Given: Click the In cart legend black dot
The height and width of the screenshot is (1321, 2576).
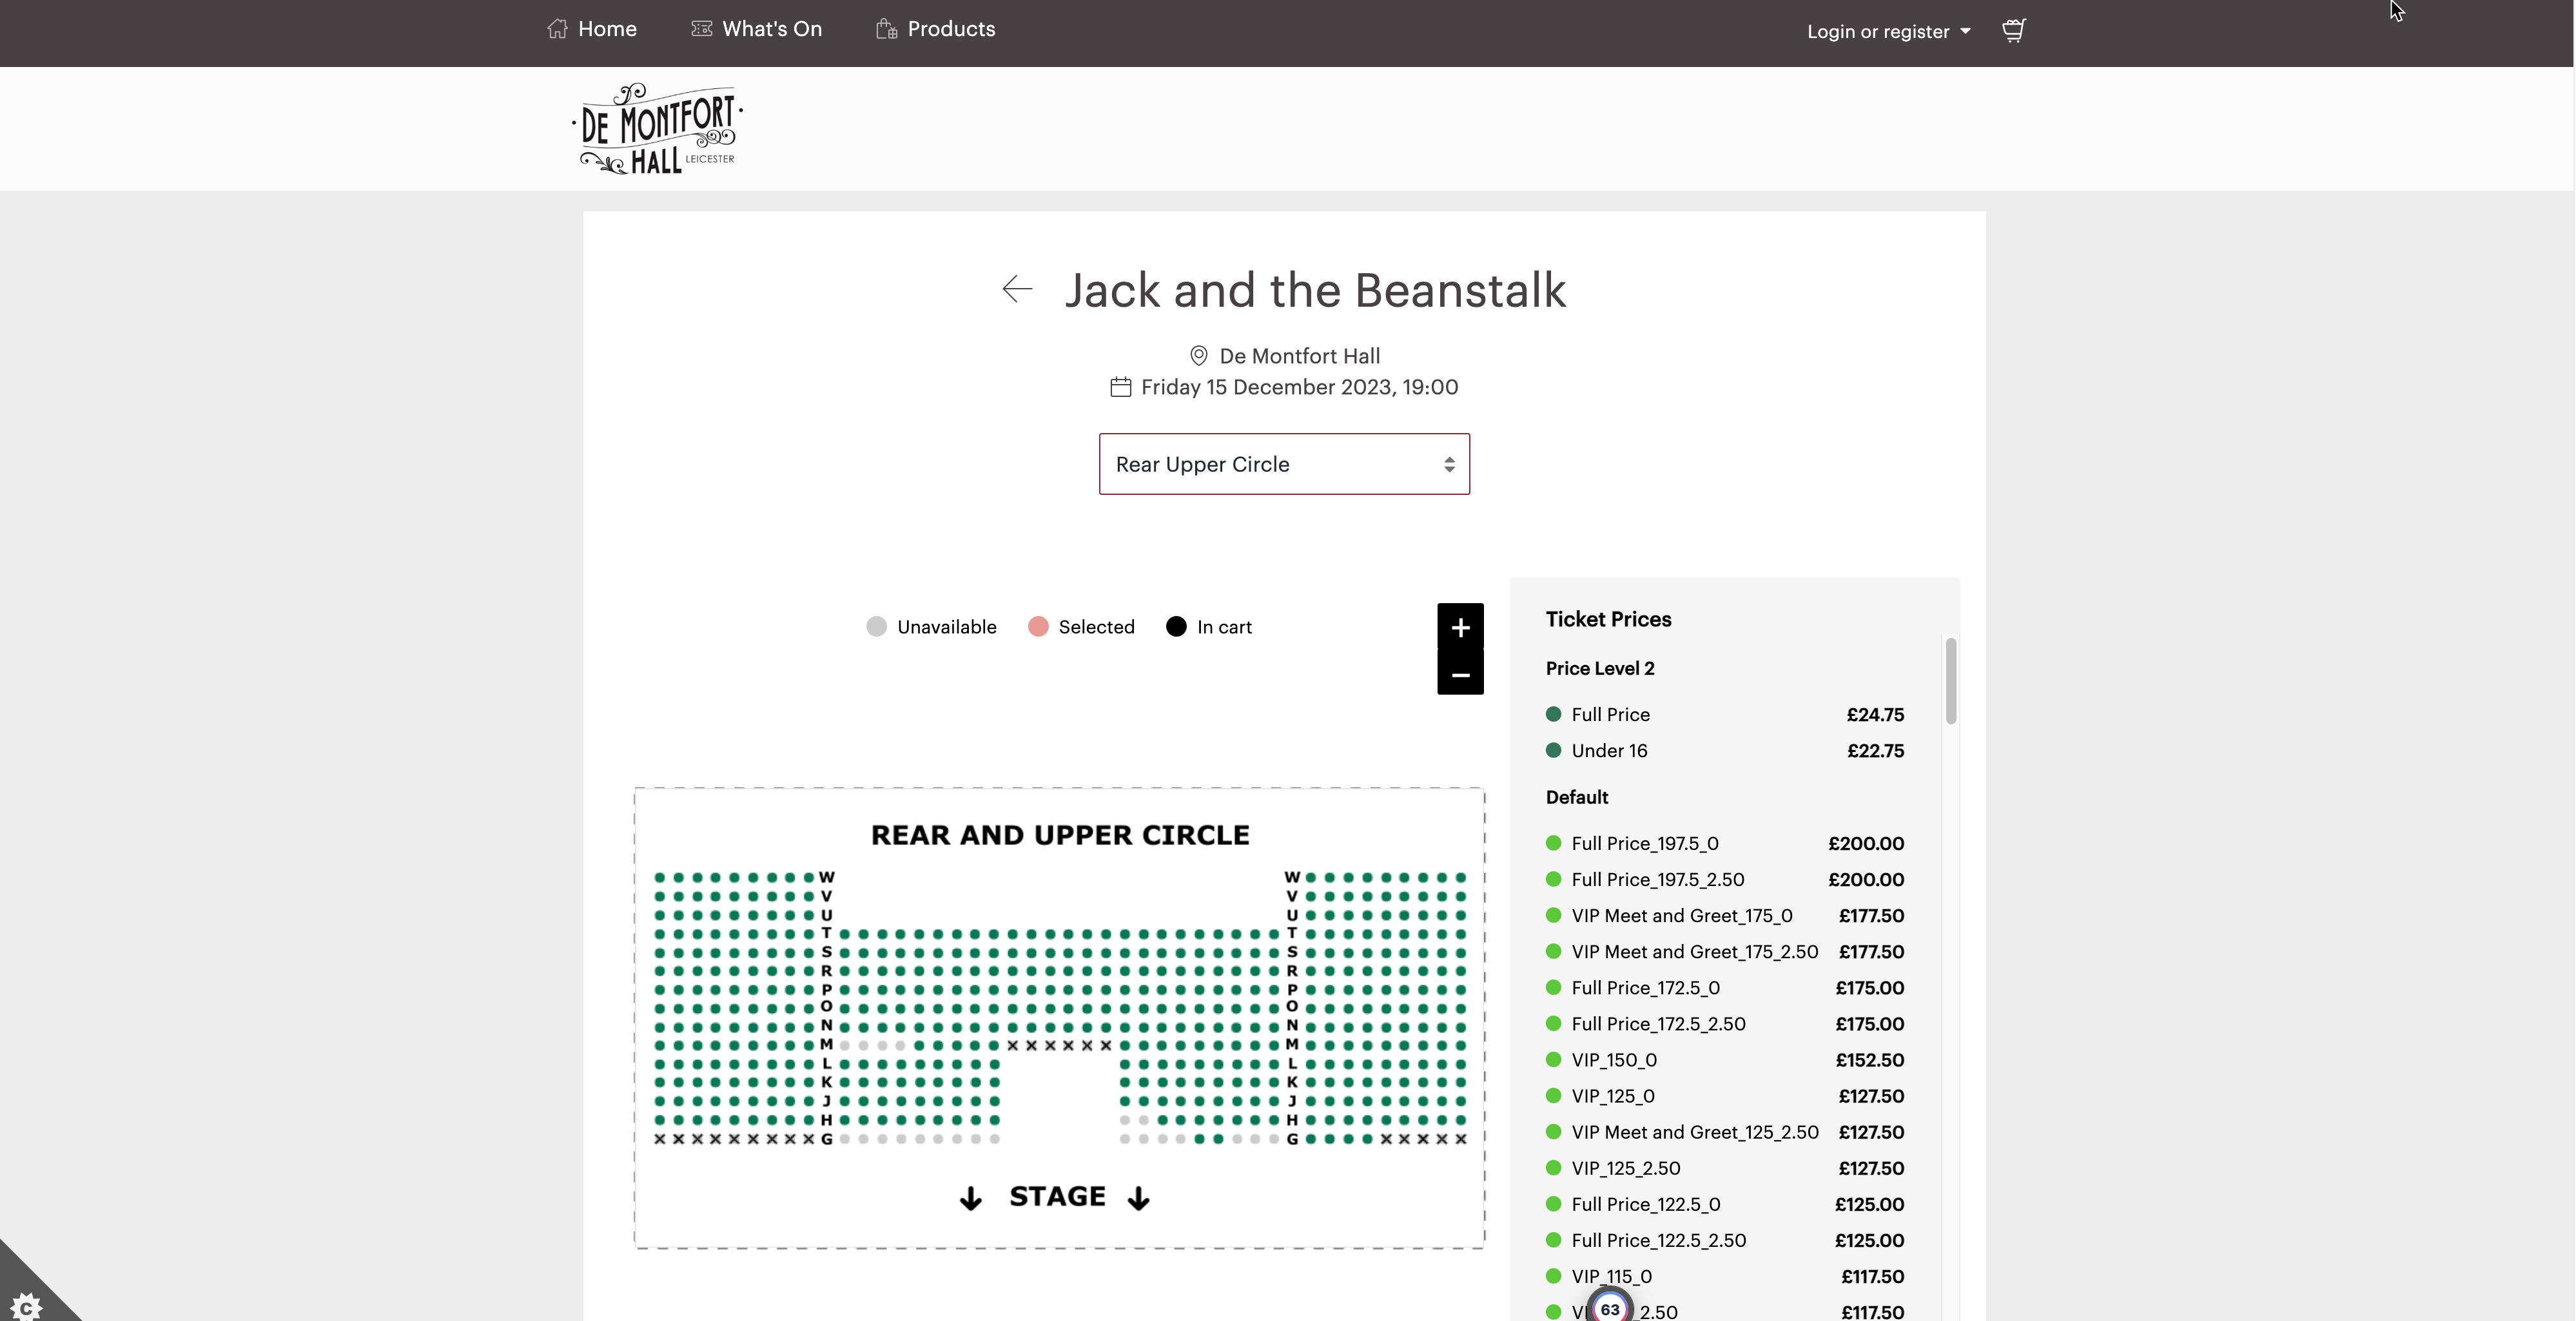Looking at the screenshot, I should (x=1176, y=626).
